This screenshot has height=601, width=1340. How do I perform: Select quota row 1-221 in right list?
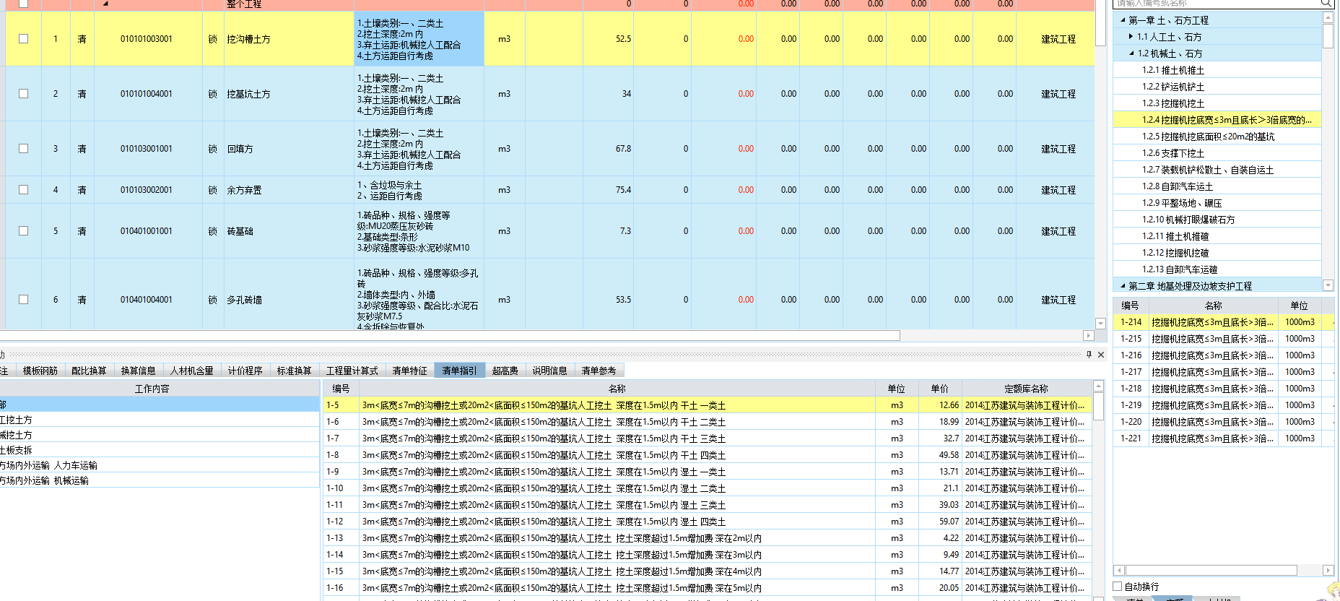[x=1223, y=438]
